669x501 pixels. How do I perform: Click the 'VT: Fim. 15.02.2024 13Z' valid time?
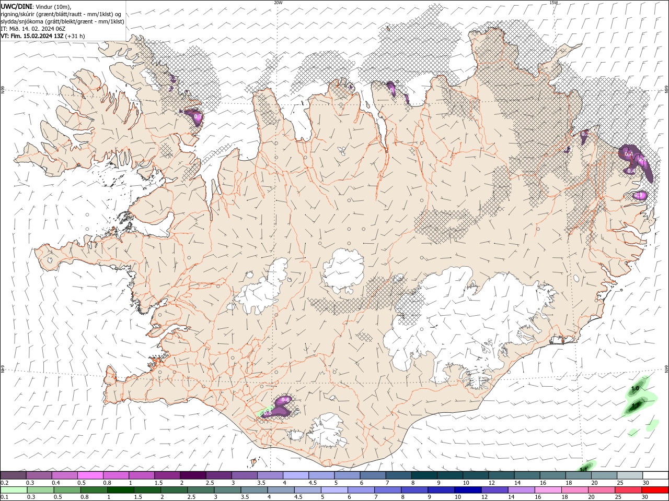point(32,36)
